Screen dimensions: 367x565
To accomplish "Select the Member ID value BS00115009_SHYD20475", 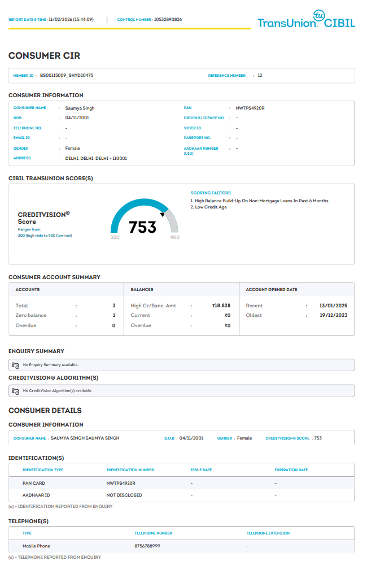I will coord(67,75).
